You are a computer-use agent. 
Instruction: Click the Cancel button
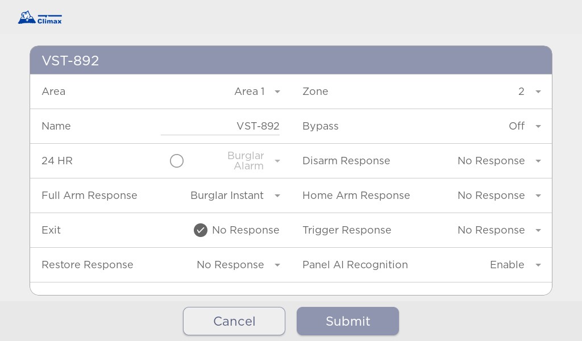click(234, 321)
